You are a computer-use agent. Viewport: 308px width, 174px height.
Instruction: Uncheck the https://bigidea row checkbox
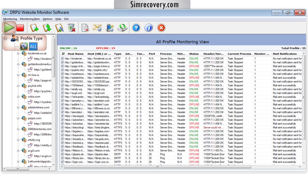pyautogui.click(x=62, y=131)
